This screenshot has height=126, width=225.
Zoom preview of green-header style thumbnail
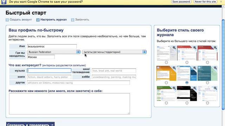[174, 88]
